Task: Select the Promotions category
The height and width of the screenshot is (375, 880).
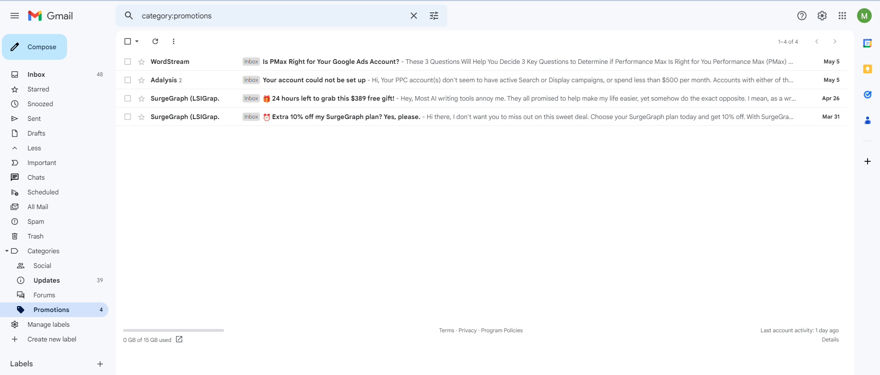Action: (x=54, y=310)
